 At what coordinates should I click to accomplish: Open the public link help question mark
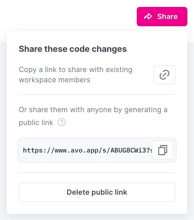61,122
